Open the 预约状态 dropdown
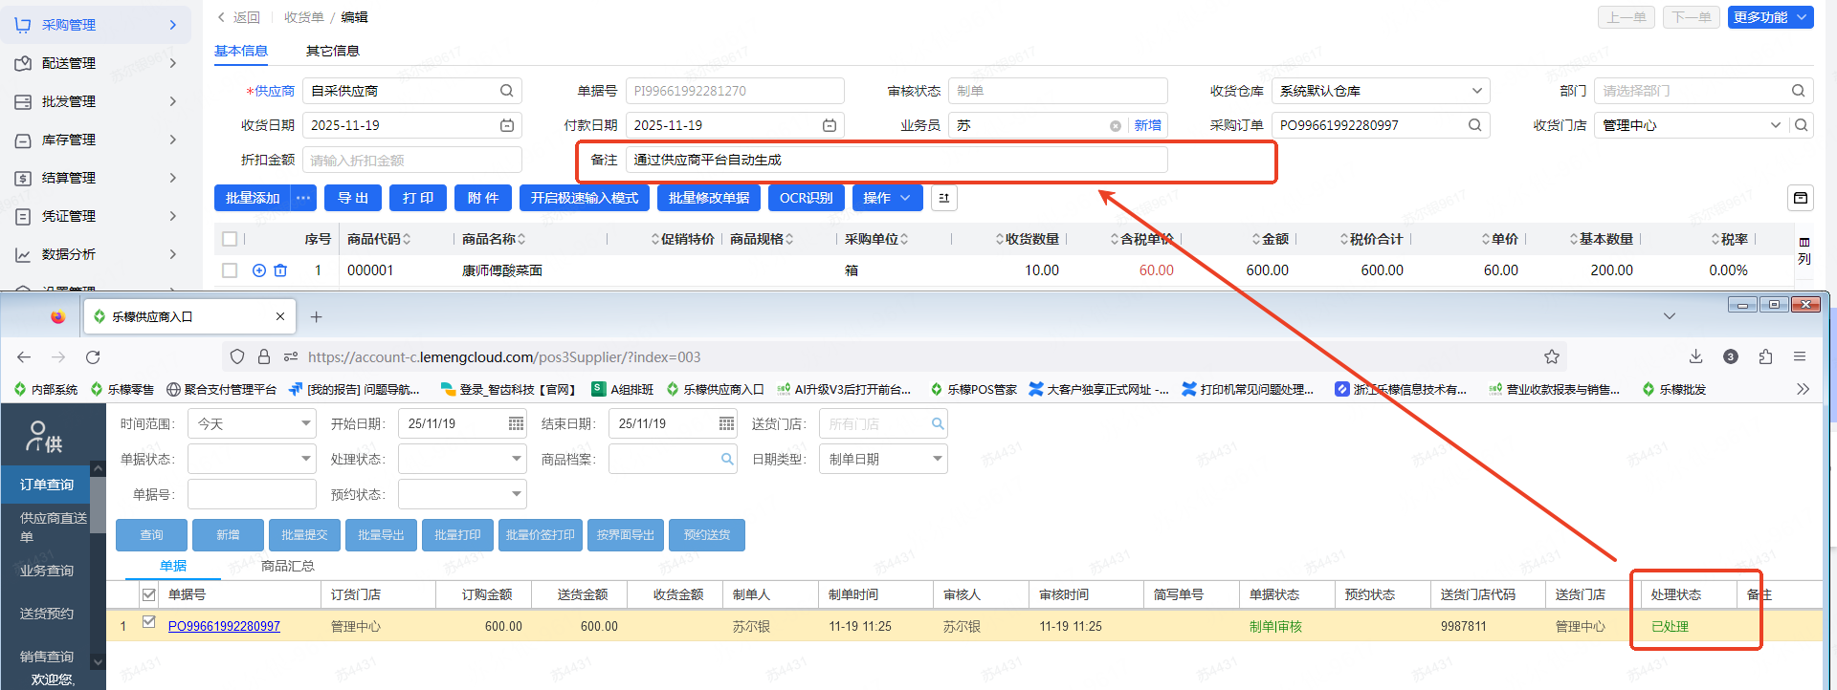The image size is (1837, 690). pyautogui.click(x=462, y=494)
